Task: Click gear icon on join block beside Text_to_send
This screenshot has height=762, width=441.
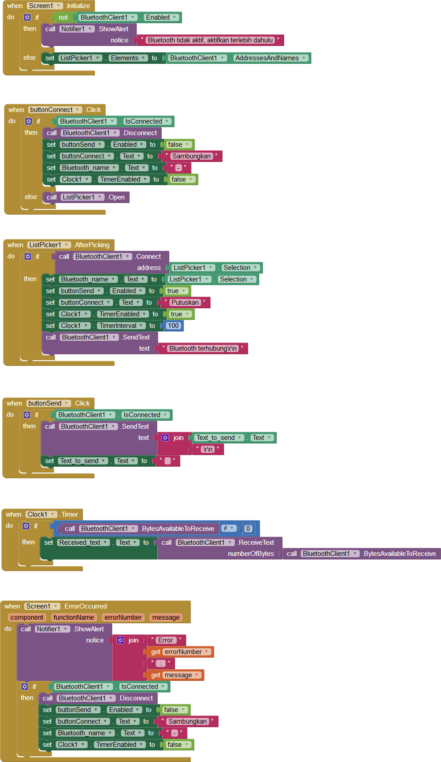Action: pyautogui.click(x=165, y=438)
